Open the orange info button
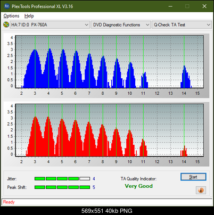 201,190
